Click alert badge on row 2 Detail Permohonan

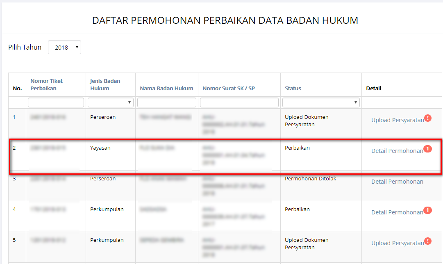point(427,149)
